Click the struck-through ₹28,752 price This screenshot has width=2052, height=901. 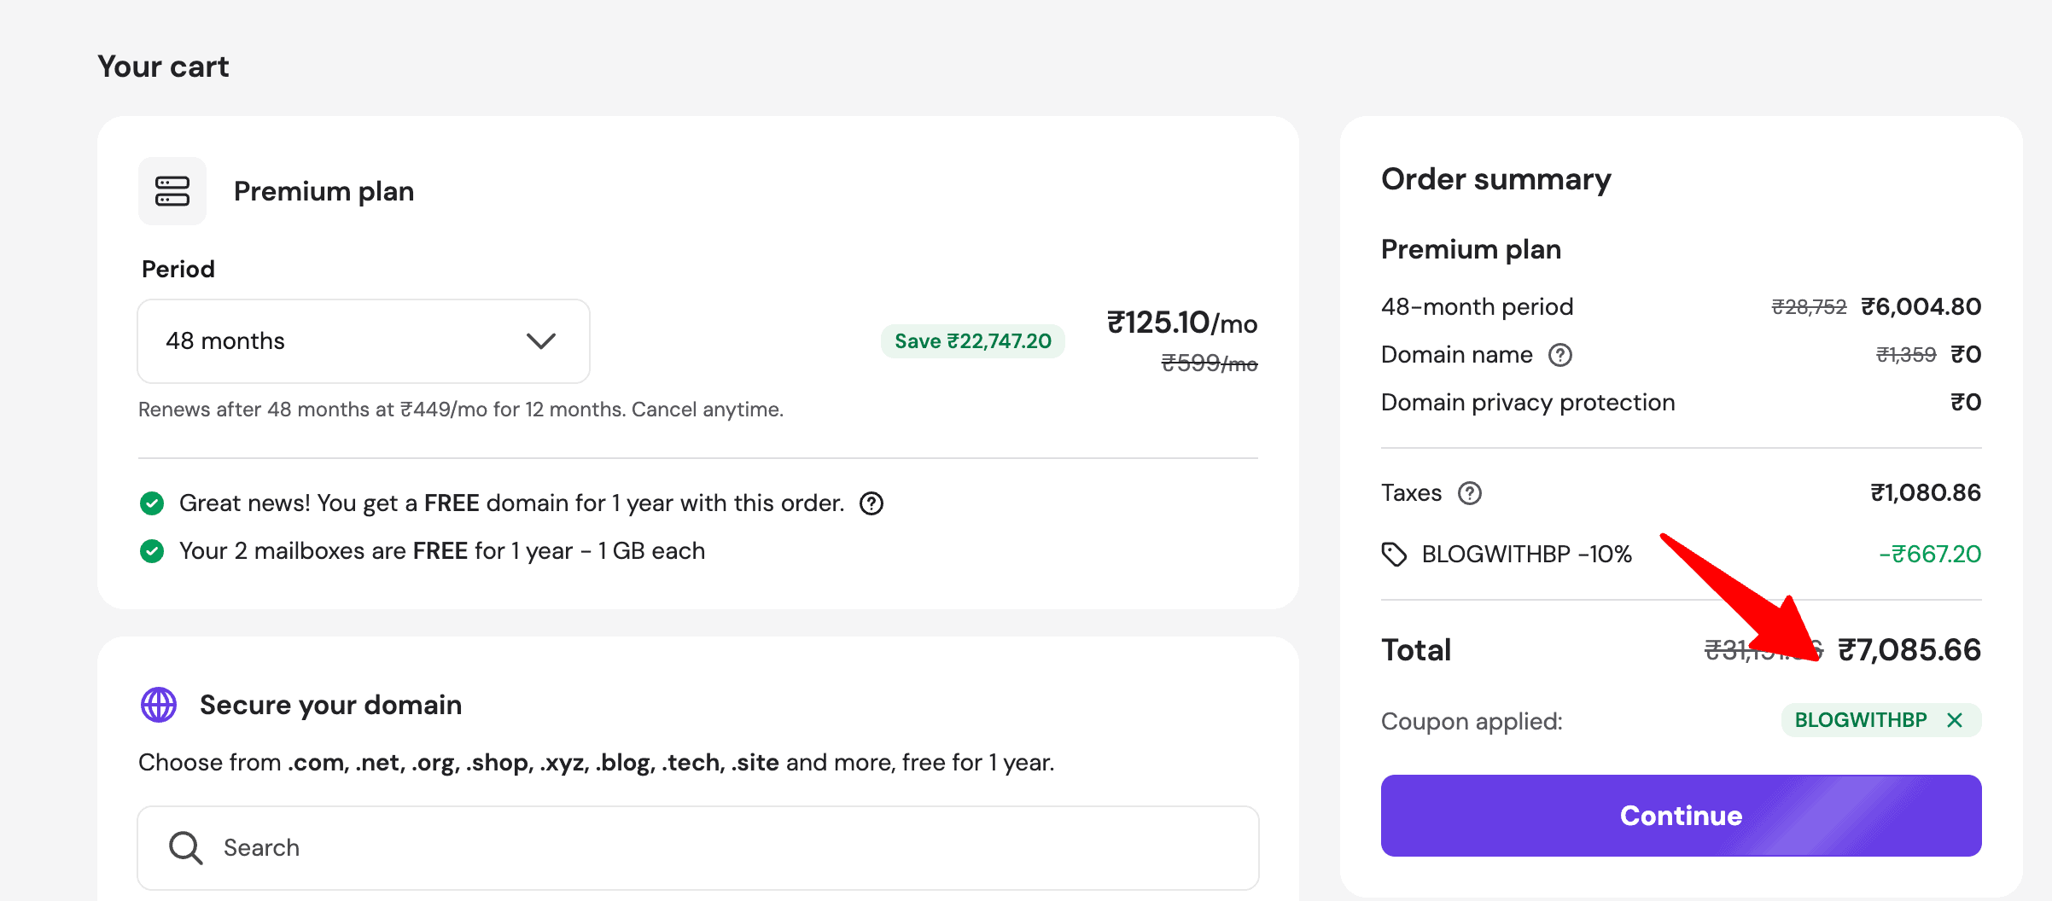tap(1809, 307)
